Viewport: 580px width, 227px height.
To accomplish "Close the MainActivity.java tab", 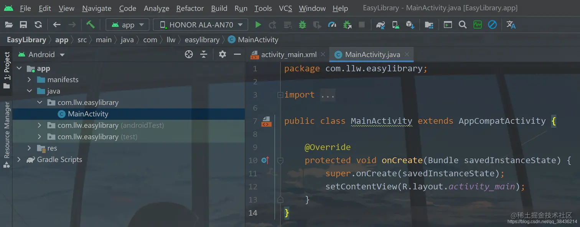I will (x=407, y=54).
